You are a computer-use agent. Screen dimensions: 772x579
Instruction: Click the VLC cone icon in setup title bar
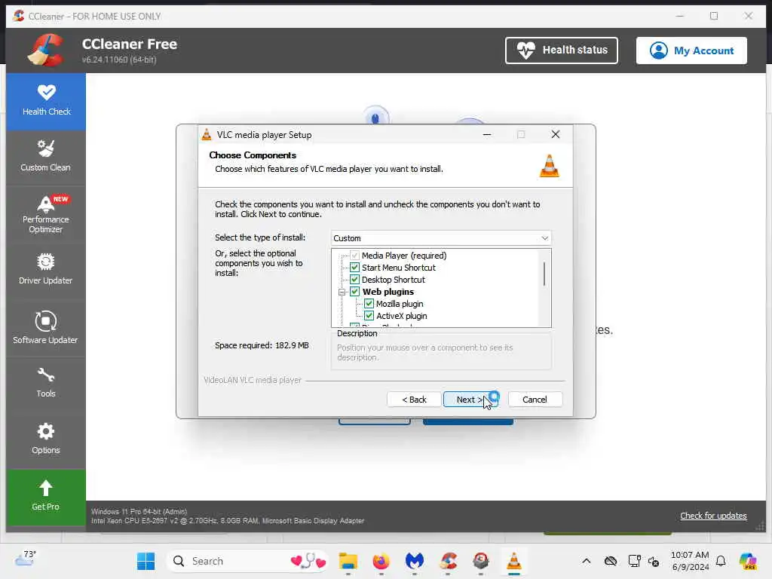tap(207, 134)
